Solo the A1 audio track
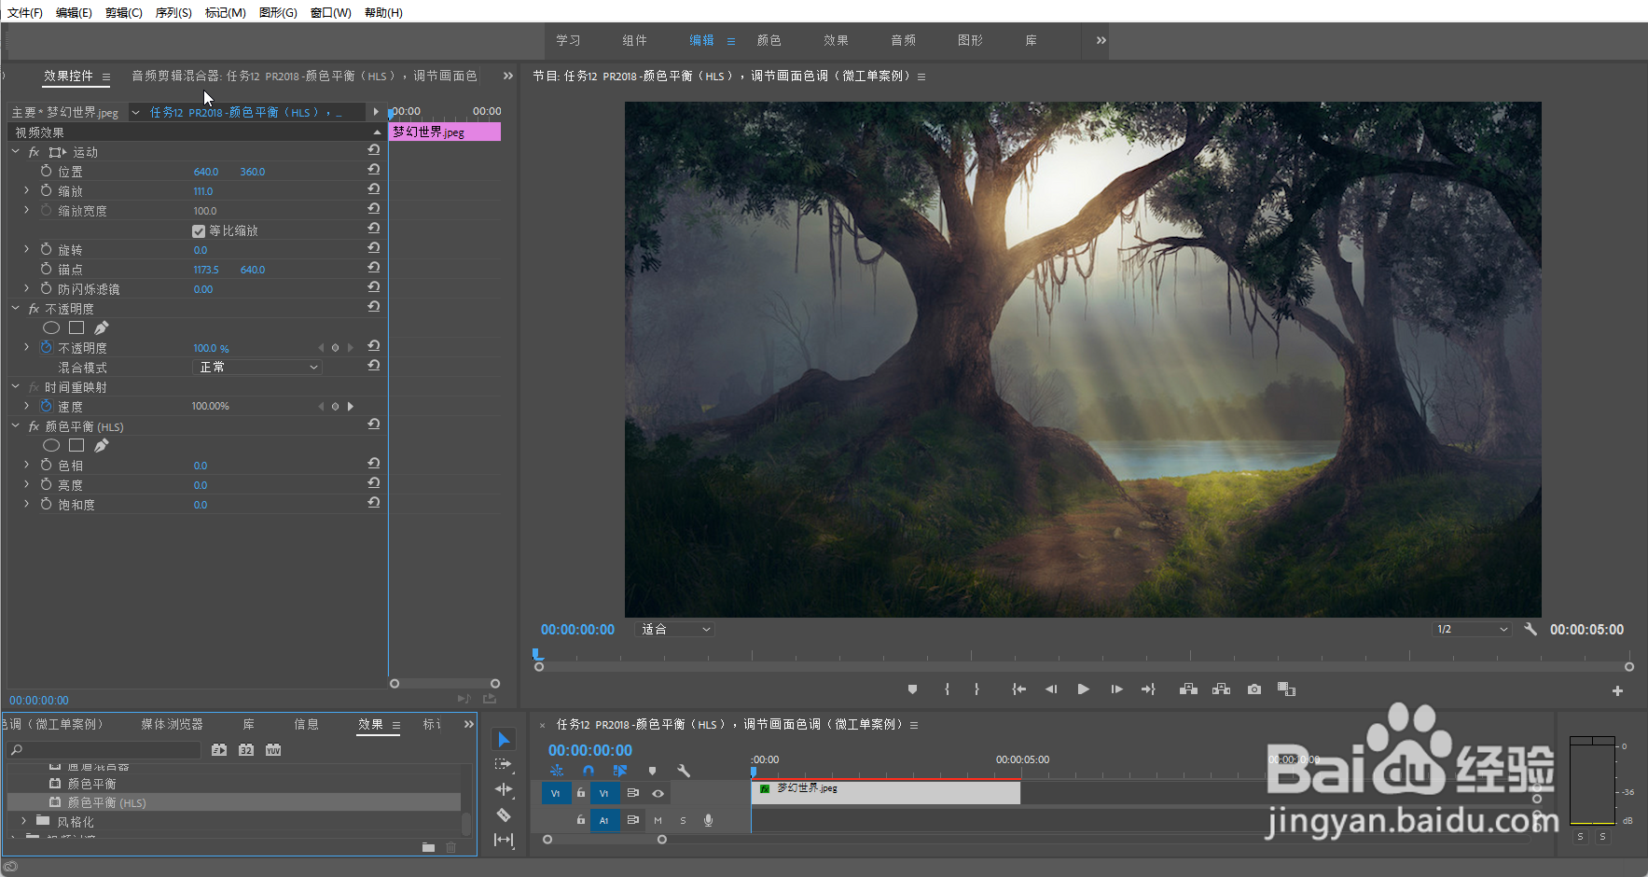Viewport: 1648px width, 877px height. 683,821
